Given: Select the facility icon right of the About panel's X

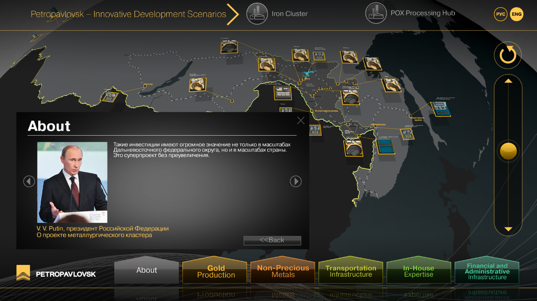Looking at the screenshot, I should click(x=316, y=130).
